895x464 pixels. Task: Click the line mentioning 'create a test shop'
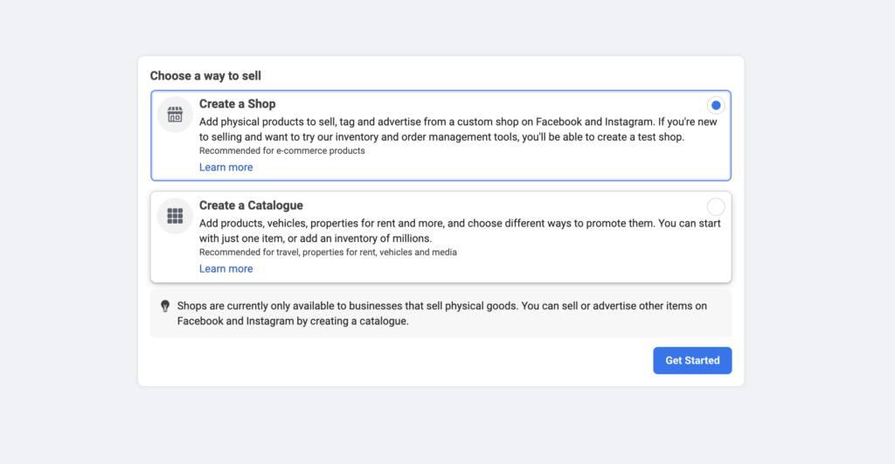pos(441,137)
